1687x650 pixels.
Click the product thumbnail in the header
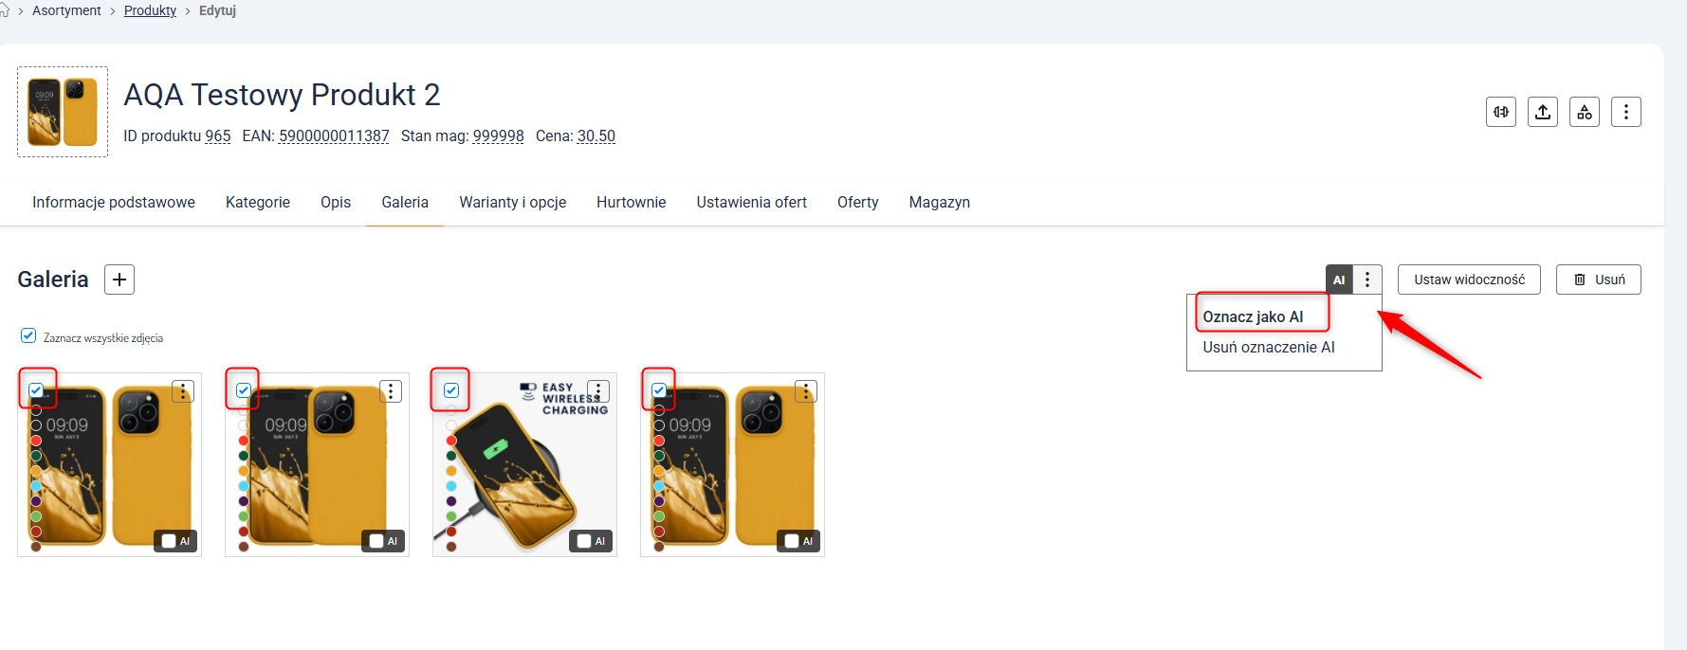(63, 112)
